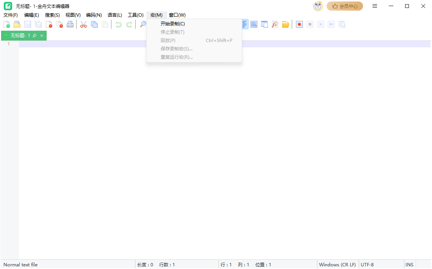Screen dimensions: 432x269
Task: Click the scissors cut icon
Action: 83,24
